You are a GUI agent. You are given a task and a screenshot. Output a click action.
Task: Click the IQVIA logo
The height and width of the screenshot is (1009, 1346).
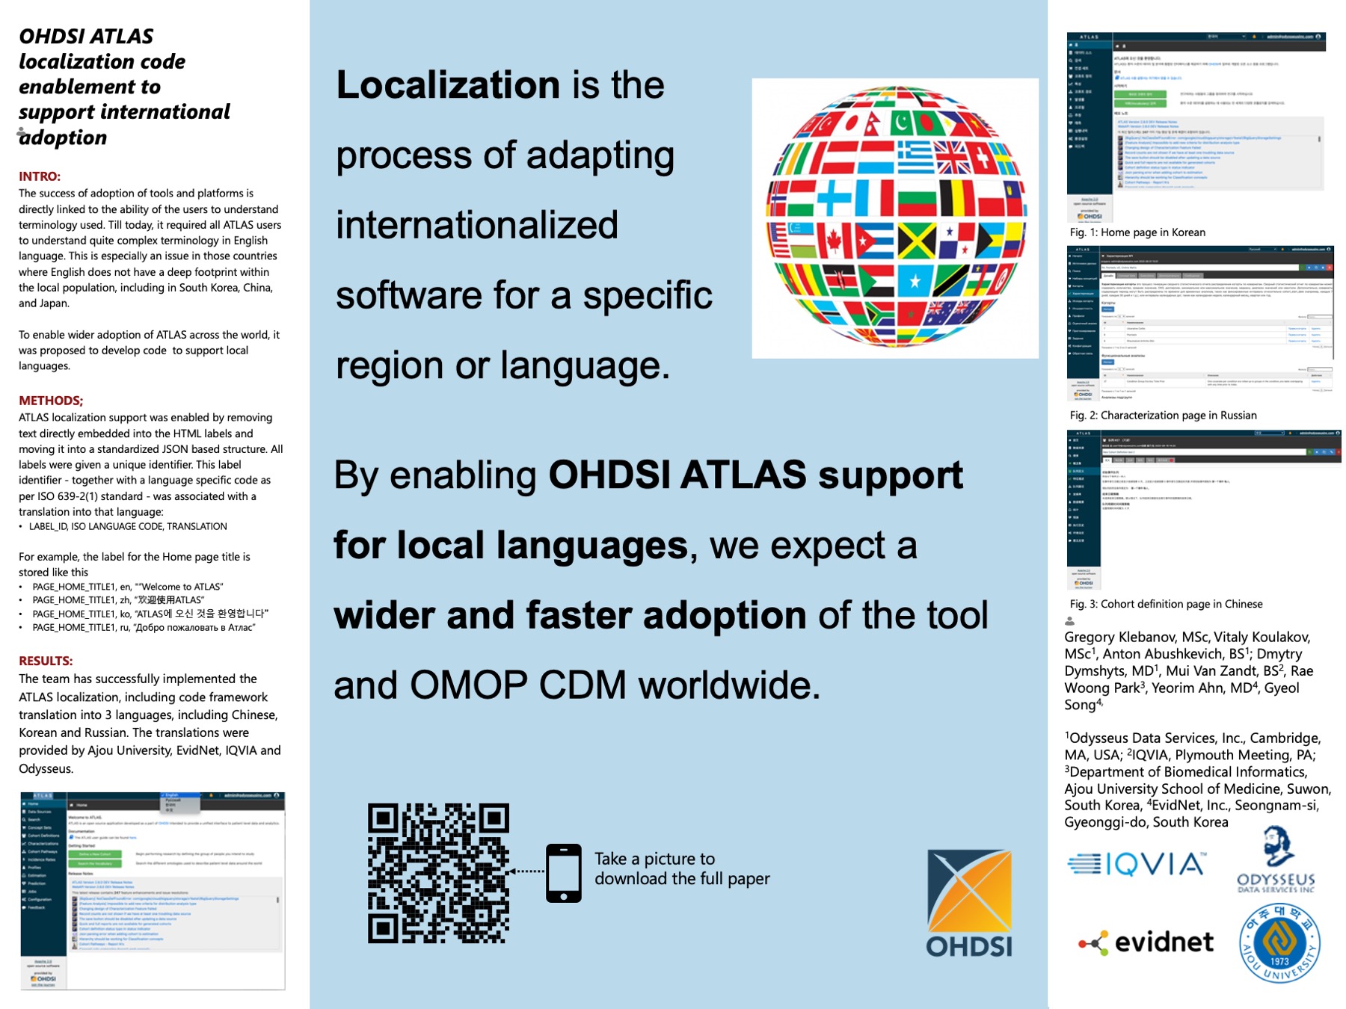pos(1137,865)
